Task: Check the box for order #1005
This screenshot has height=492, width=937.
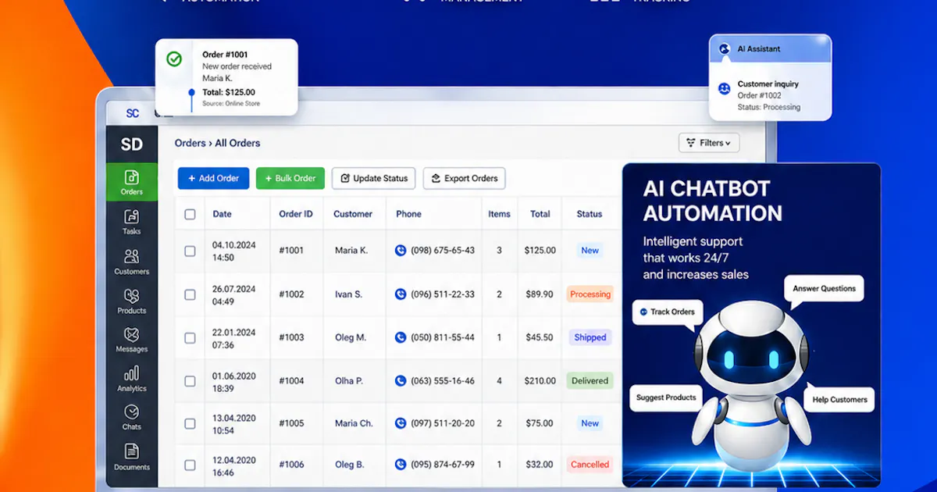Action: pos(190,423)
